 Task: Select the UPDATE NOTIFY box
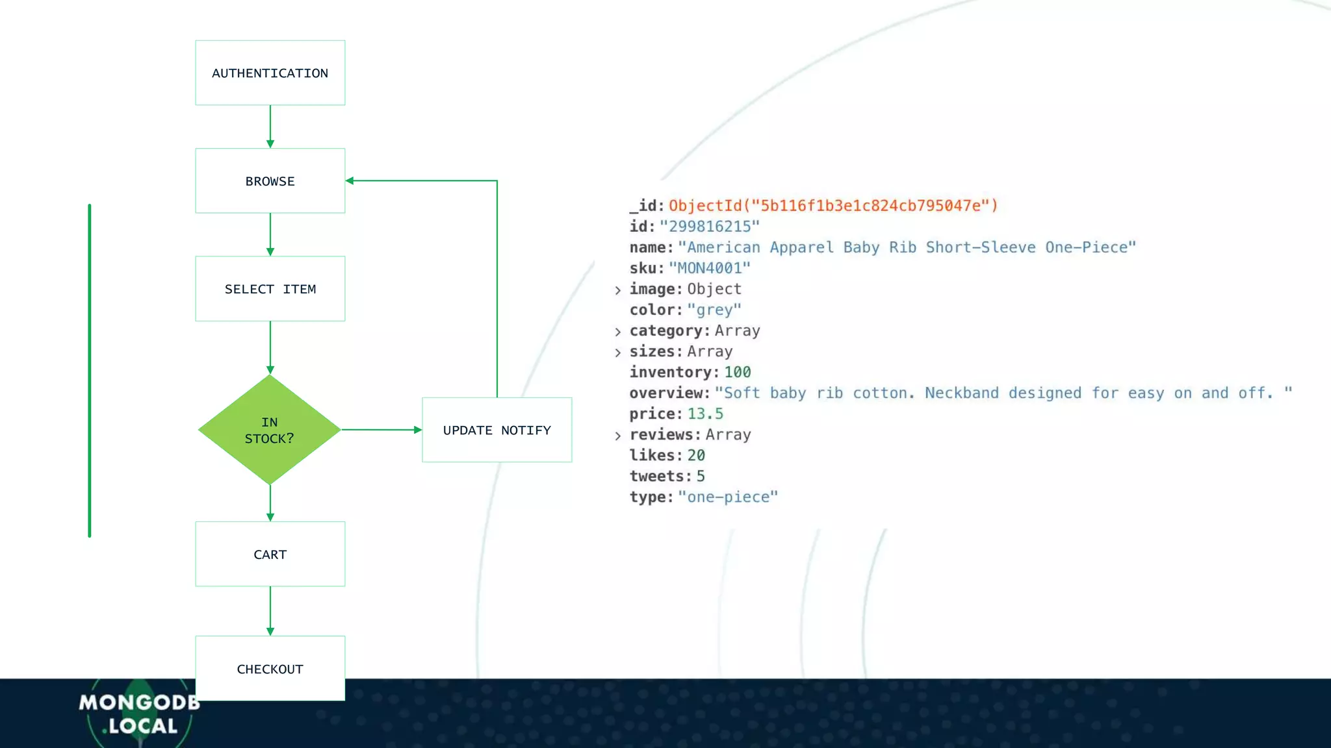tap(497, 430)
